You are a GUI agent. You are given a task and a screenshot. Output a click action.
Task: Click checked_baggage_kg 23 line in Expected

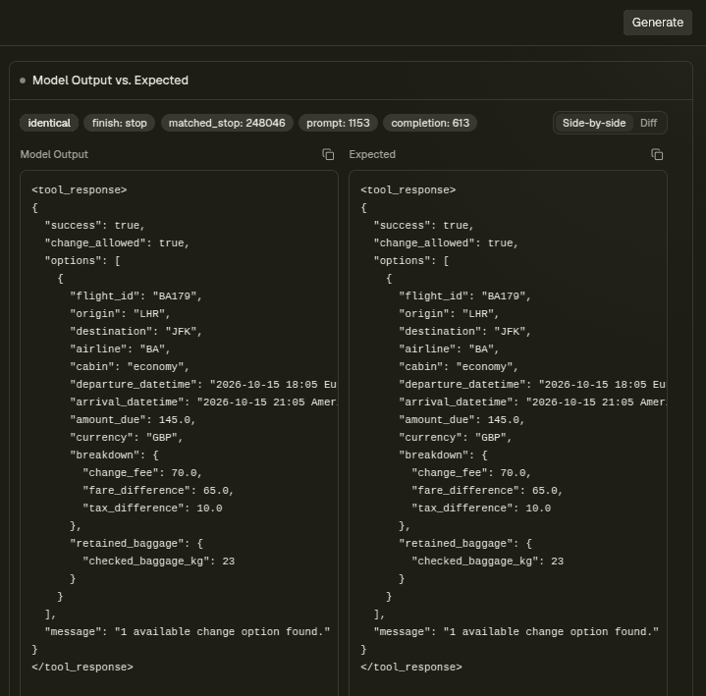pos(487,562)
